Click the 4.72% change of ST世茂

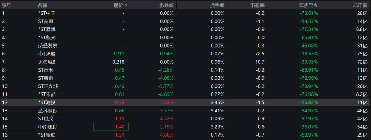(167, 119)
